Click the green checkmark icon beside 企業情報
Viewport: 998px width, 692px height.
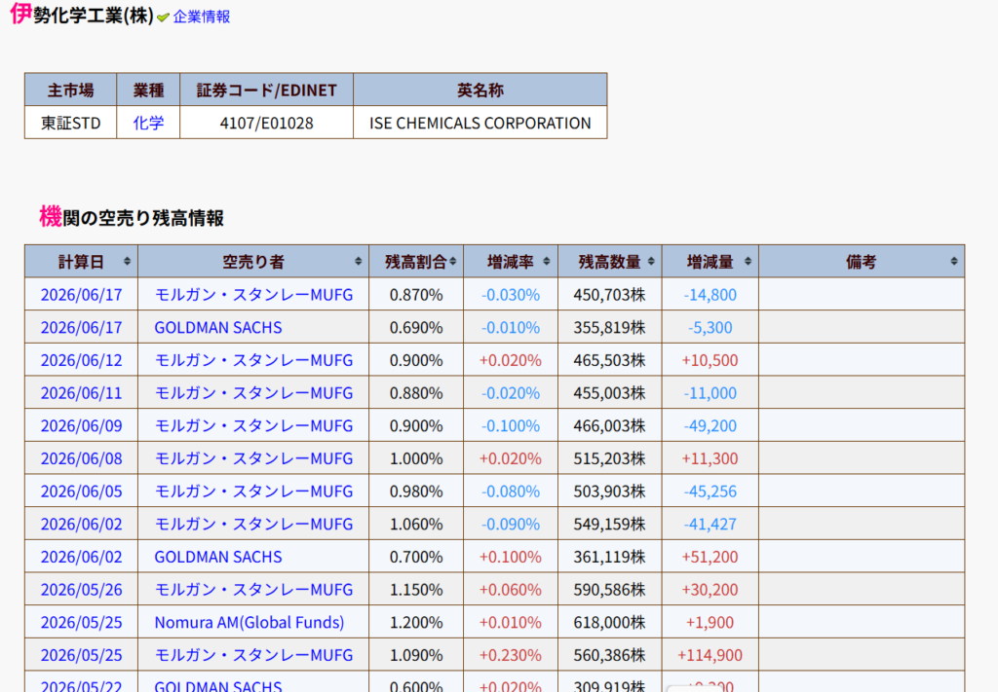point(163,18)
